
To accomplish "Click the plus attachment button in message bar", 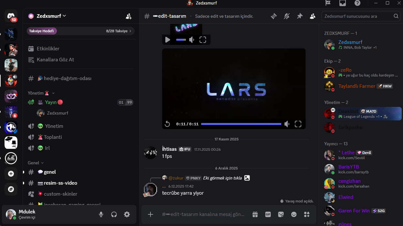I will point(150,214).
